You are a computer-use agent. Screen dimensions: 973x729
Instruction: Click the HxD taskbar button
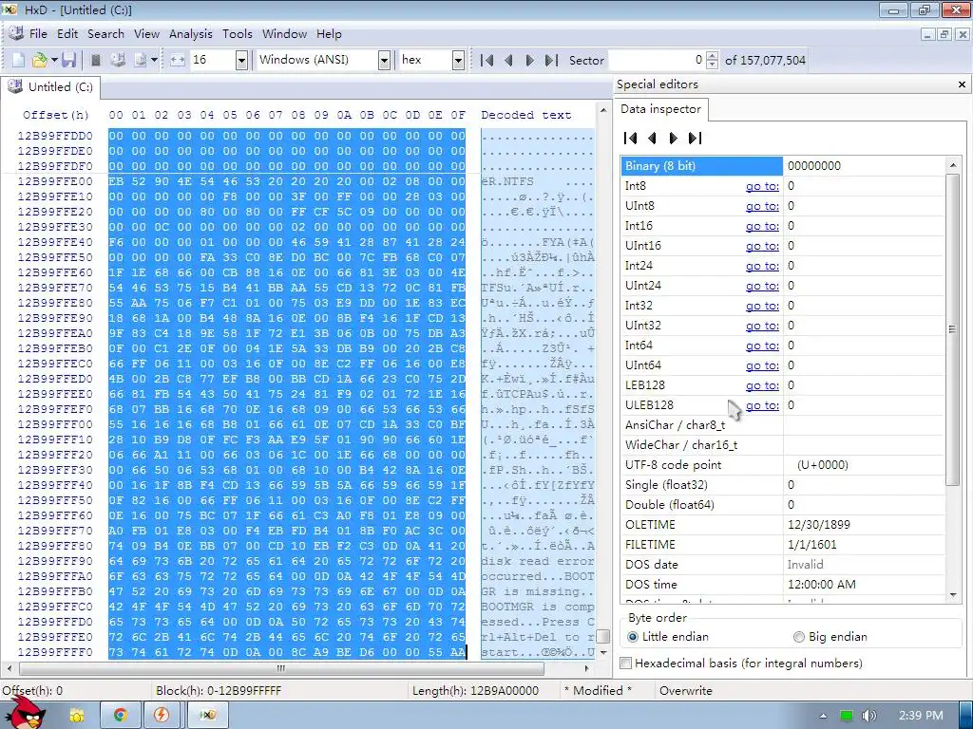pos(208,716)
